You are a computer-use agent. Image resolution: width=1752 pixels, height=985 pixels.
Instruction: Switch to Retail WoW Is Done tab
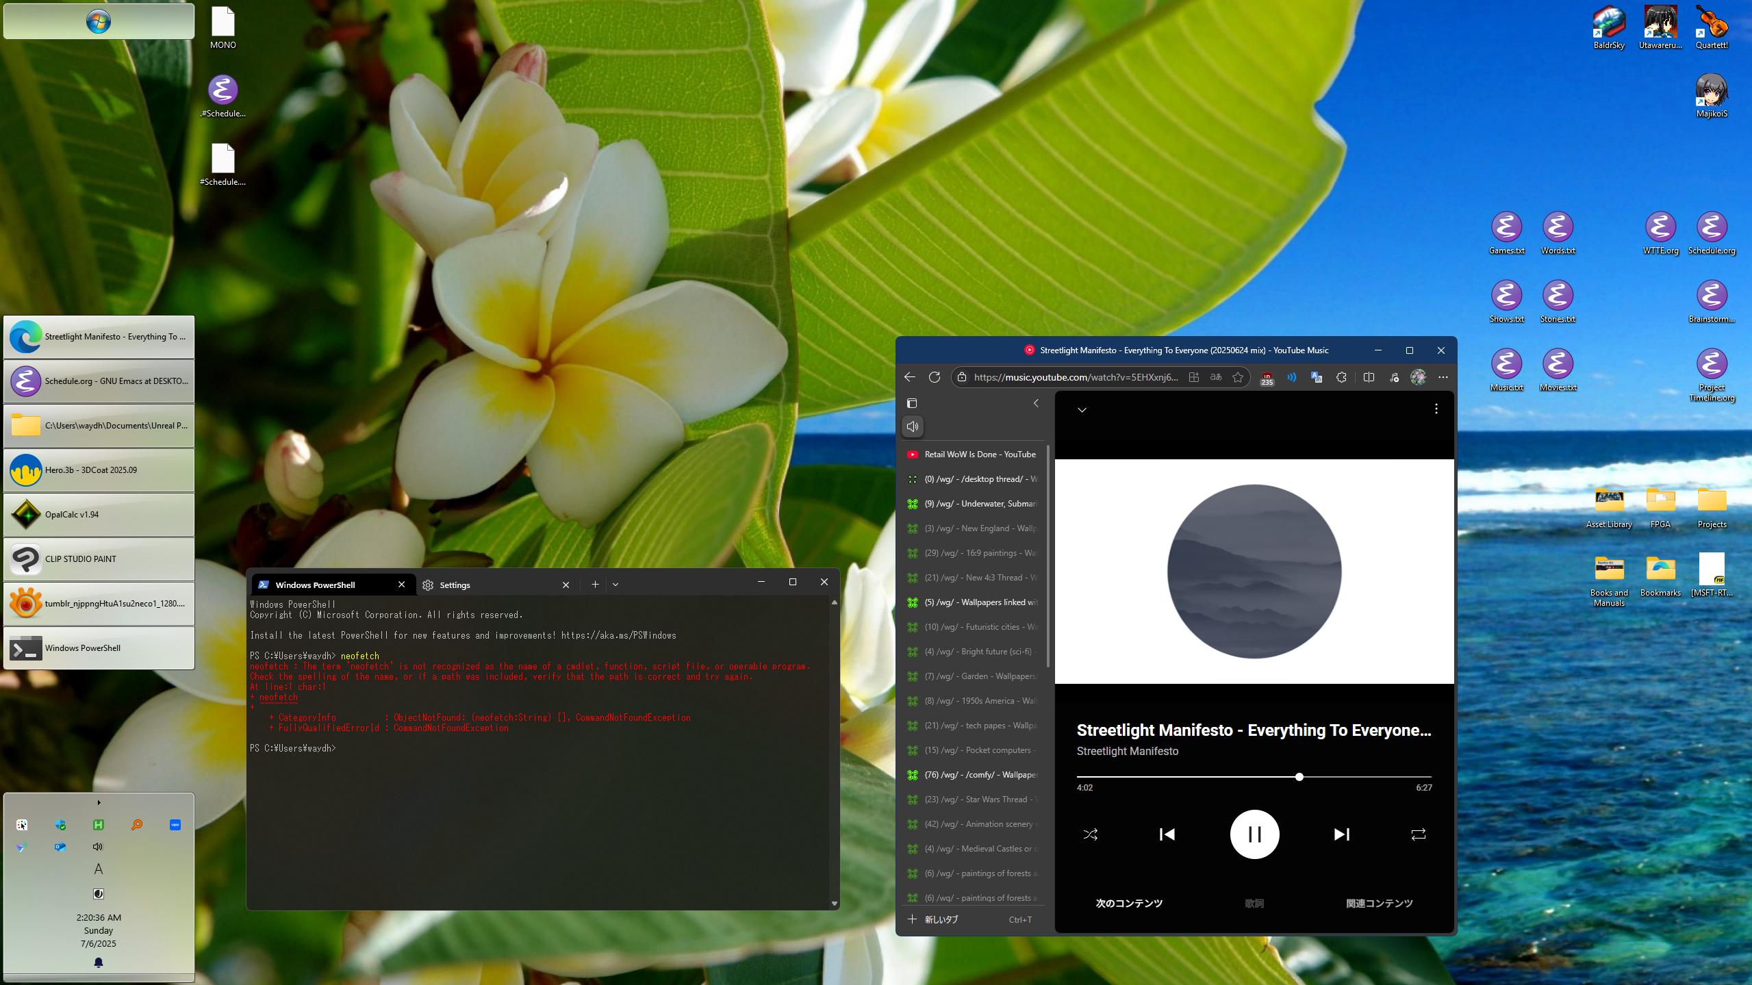pyautogui.click(x=972, y=454)
